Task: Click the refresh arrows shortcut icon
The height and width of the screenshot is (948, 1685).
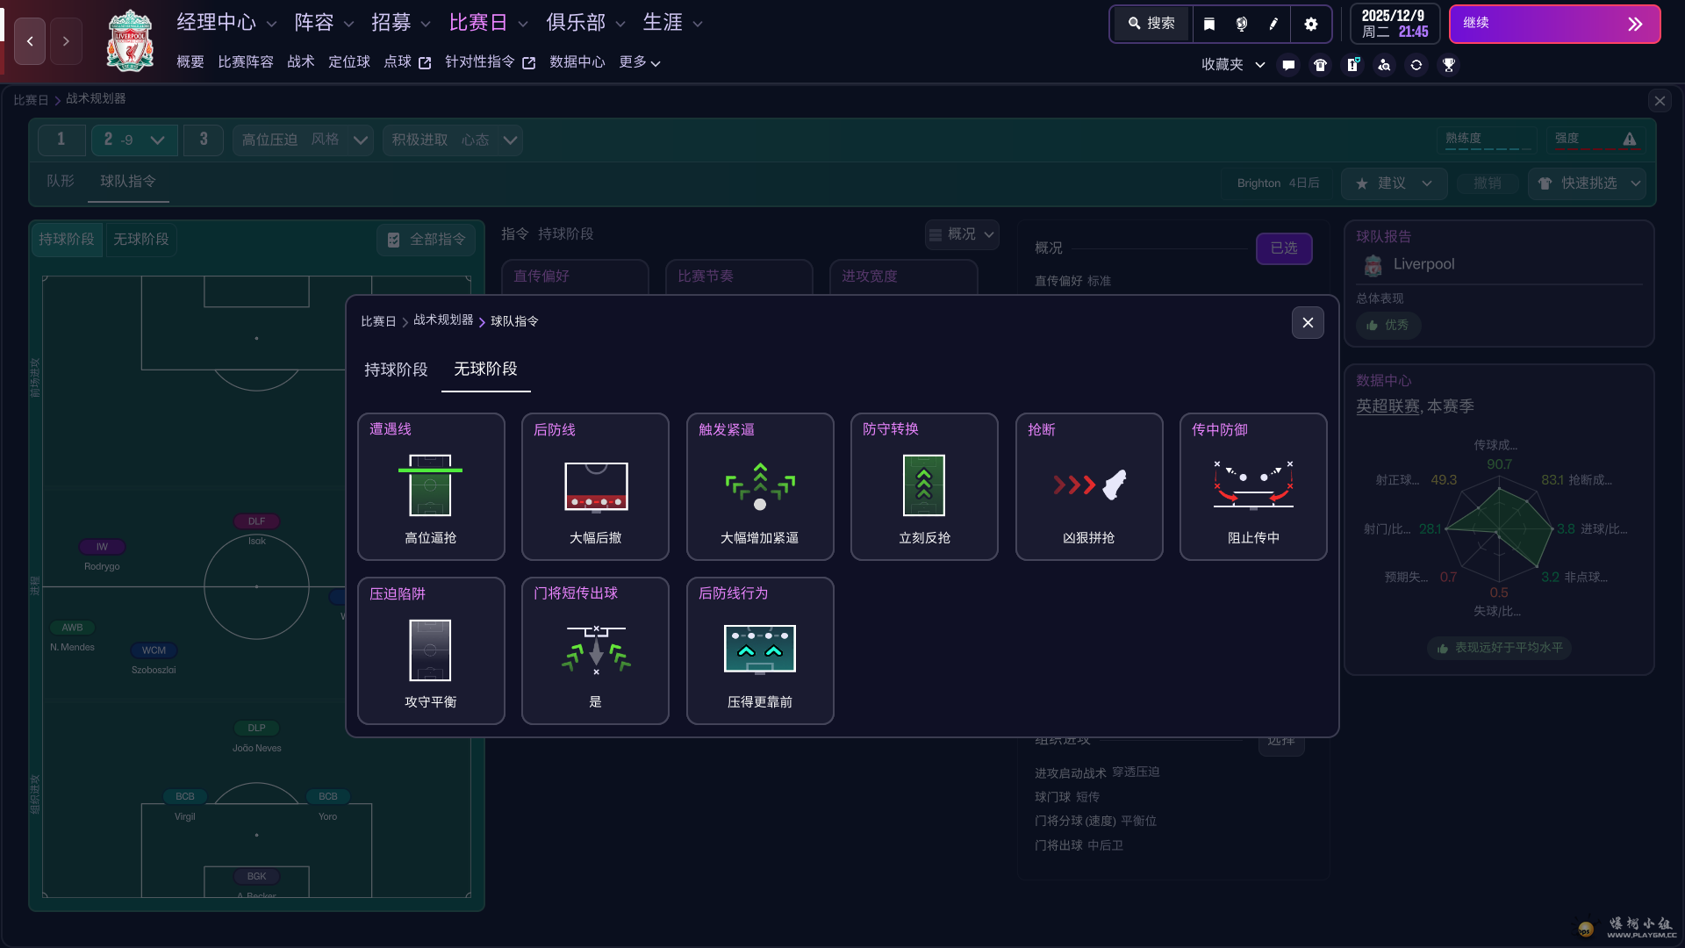Action: pos(1416,65)
